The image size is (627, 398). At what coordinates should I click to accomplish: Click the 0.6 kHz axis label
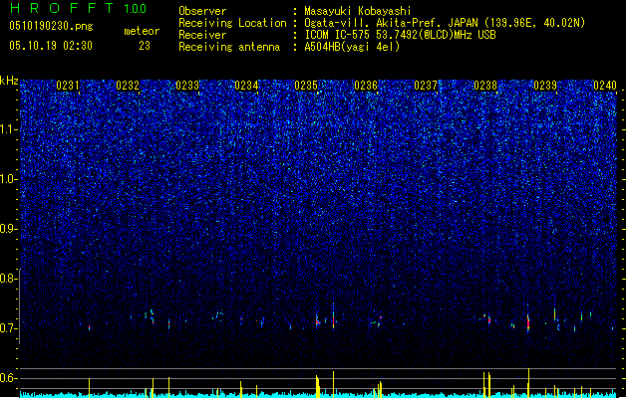(8, 378)
